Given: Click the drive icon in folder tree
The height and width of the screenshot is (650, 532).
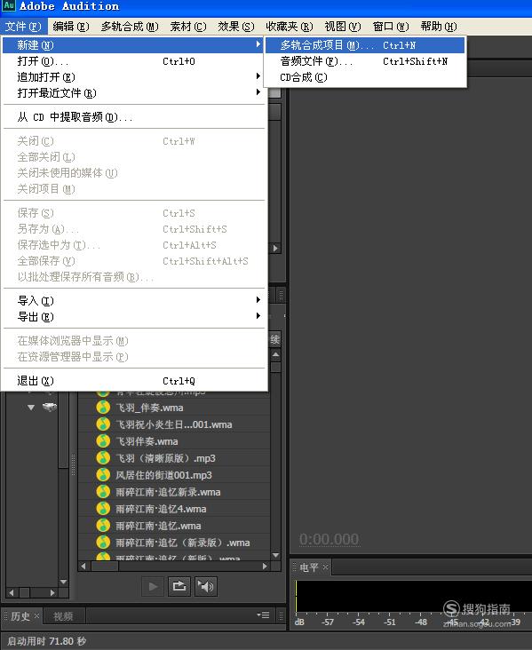Looking at the screenshot, I should pos(50,407).
